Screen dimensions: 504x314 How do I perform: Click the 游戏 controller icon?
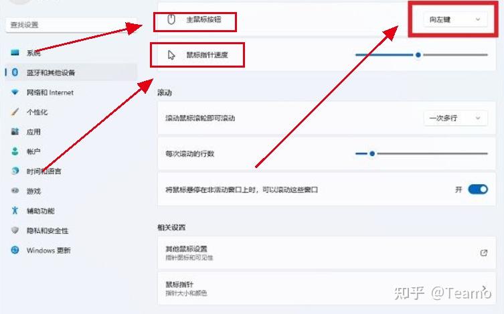15,191
